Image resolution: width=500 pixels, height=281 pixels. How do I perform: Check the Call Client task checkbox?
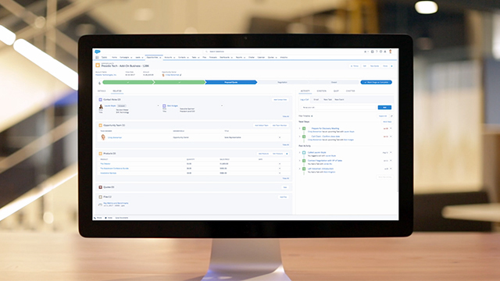tap(309, 137)
